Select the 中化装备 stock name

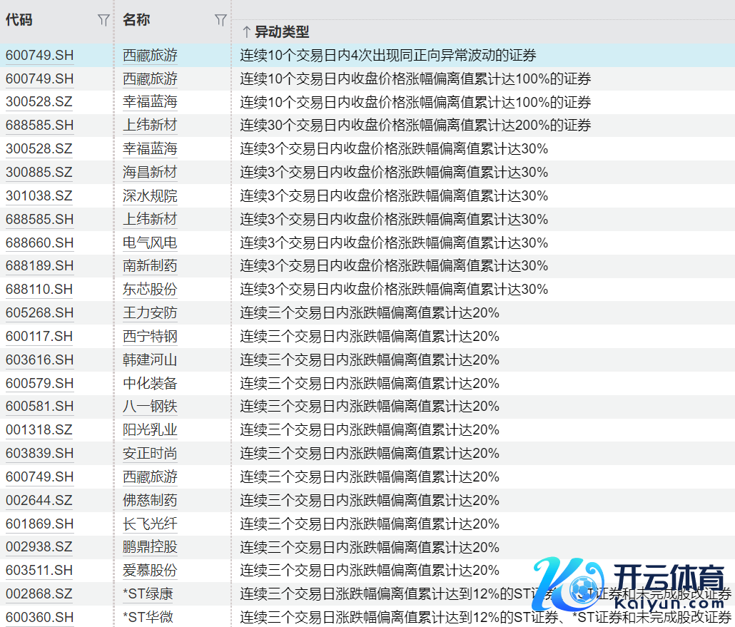tap(150, 383)
